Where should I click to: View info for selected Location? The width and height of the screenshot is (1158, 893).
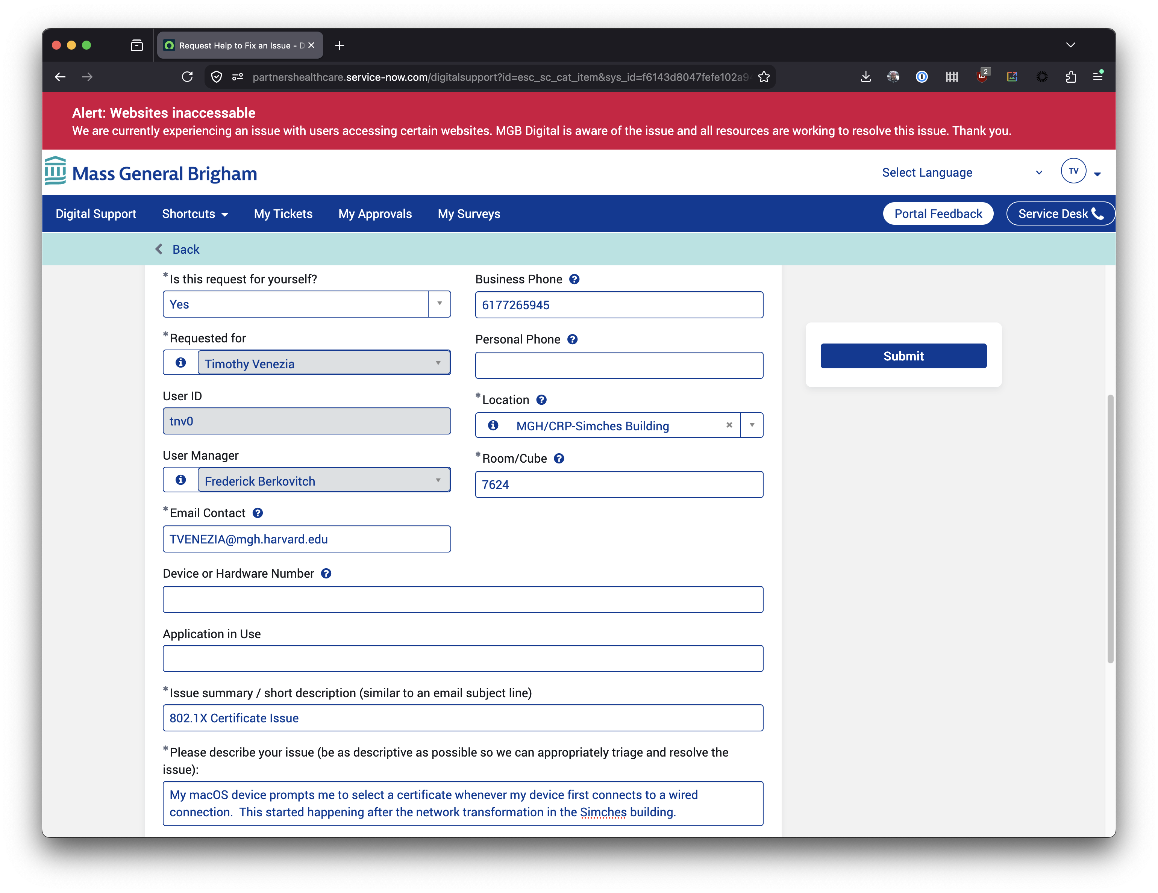pyautogui.click(x=493, y=425)
